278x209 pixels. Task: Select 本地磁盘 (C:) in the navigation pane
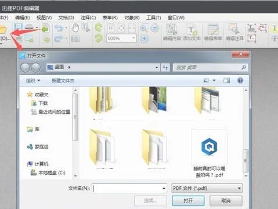click(48, 172)
